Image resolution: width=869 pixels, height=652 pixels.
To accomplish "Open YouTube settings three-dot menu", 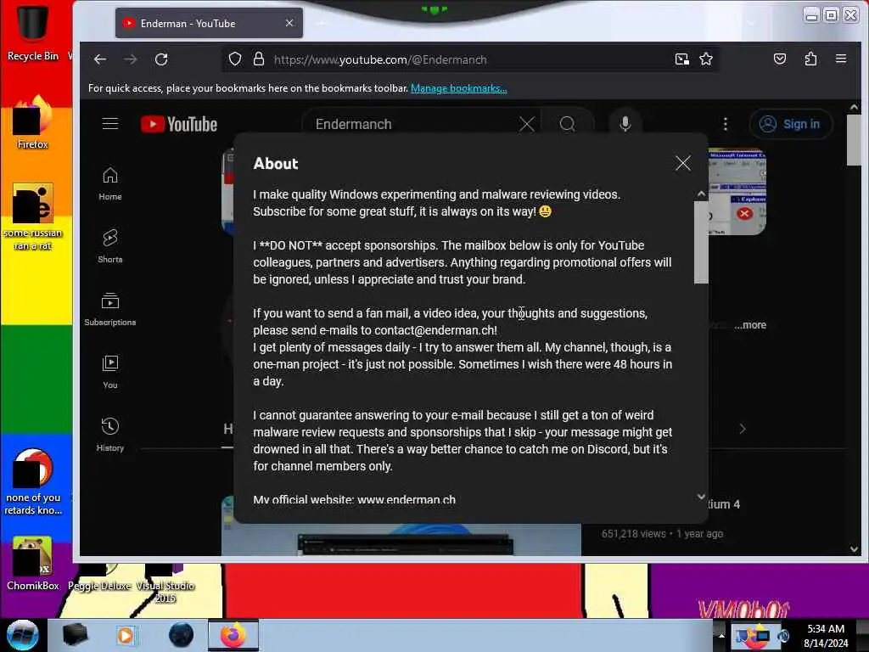I will [x=726, y=124].
